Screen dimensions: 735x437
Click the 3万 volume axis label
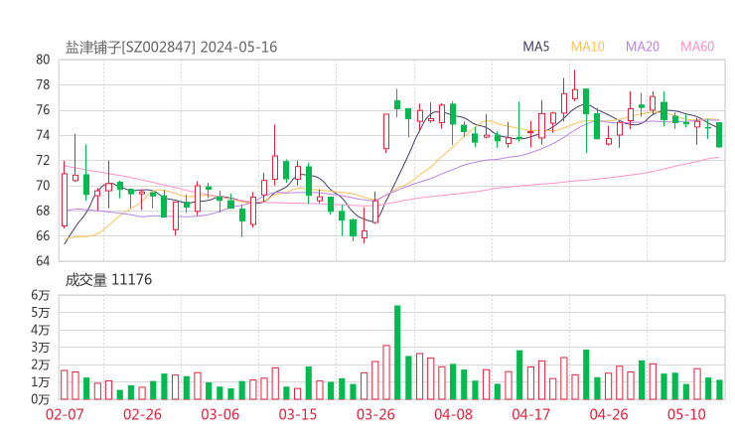(x=41, y=348)
